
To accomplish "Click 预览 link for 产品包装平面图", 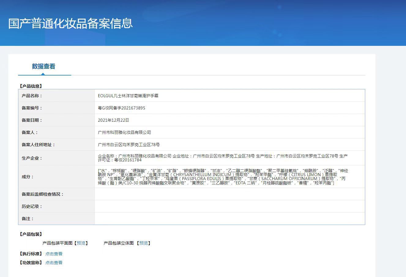I will (x=81, y=243).
